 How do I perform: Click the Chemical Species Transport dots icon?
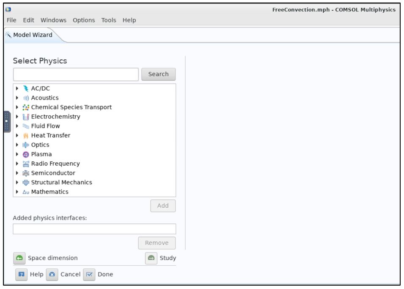26,107
